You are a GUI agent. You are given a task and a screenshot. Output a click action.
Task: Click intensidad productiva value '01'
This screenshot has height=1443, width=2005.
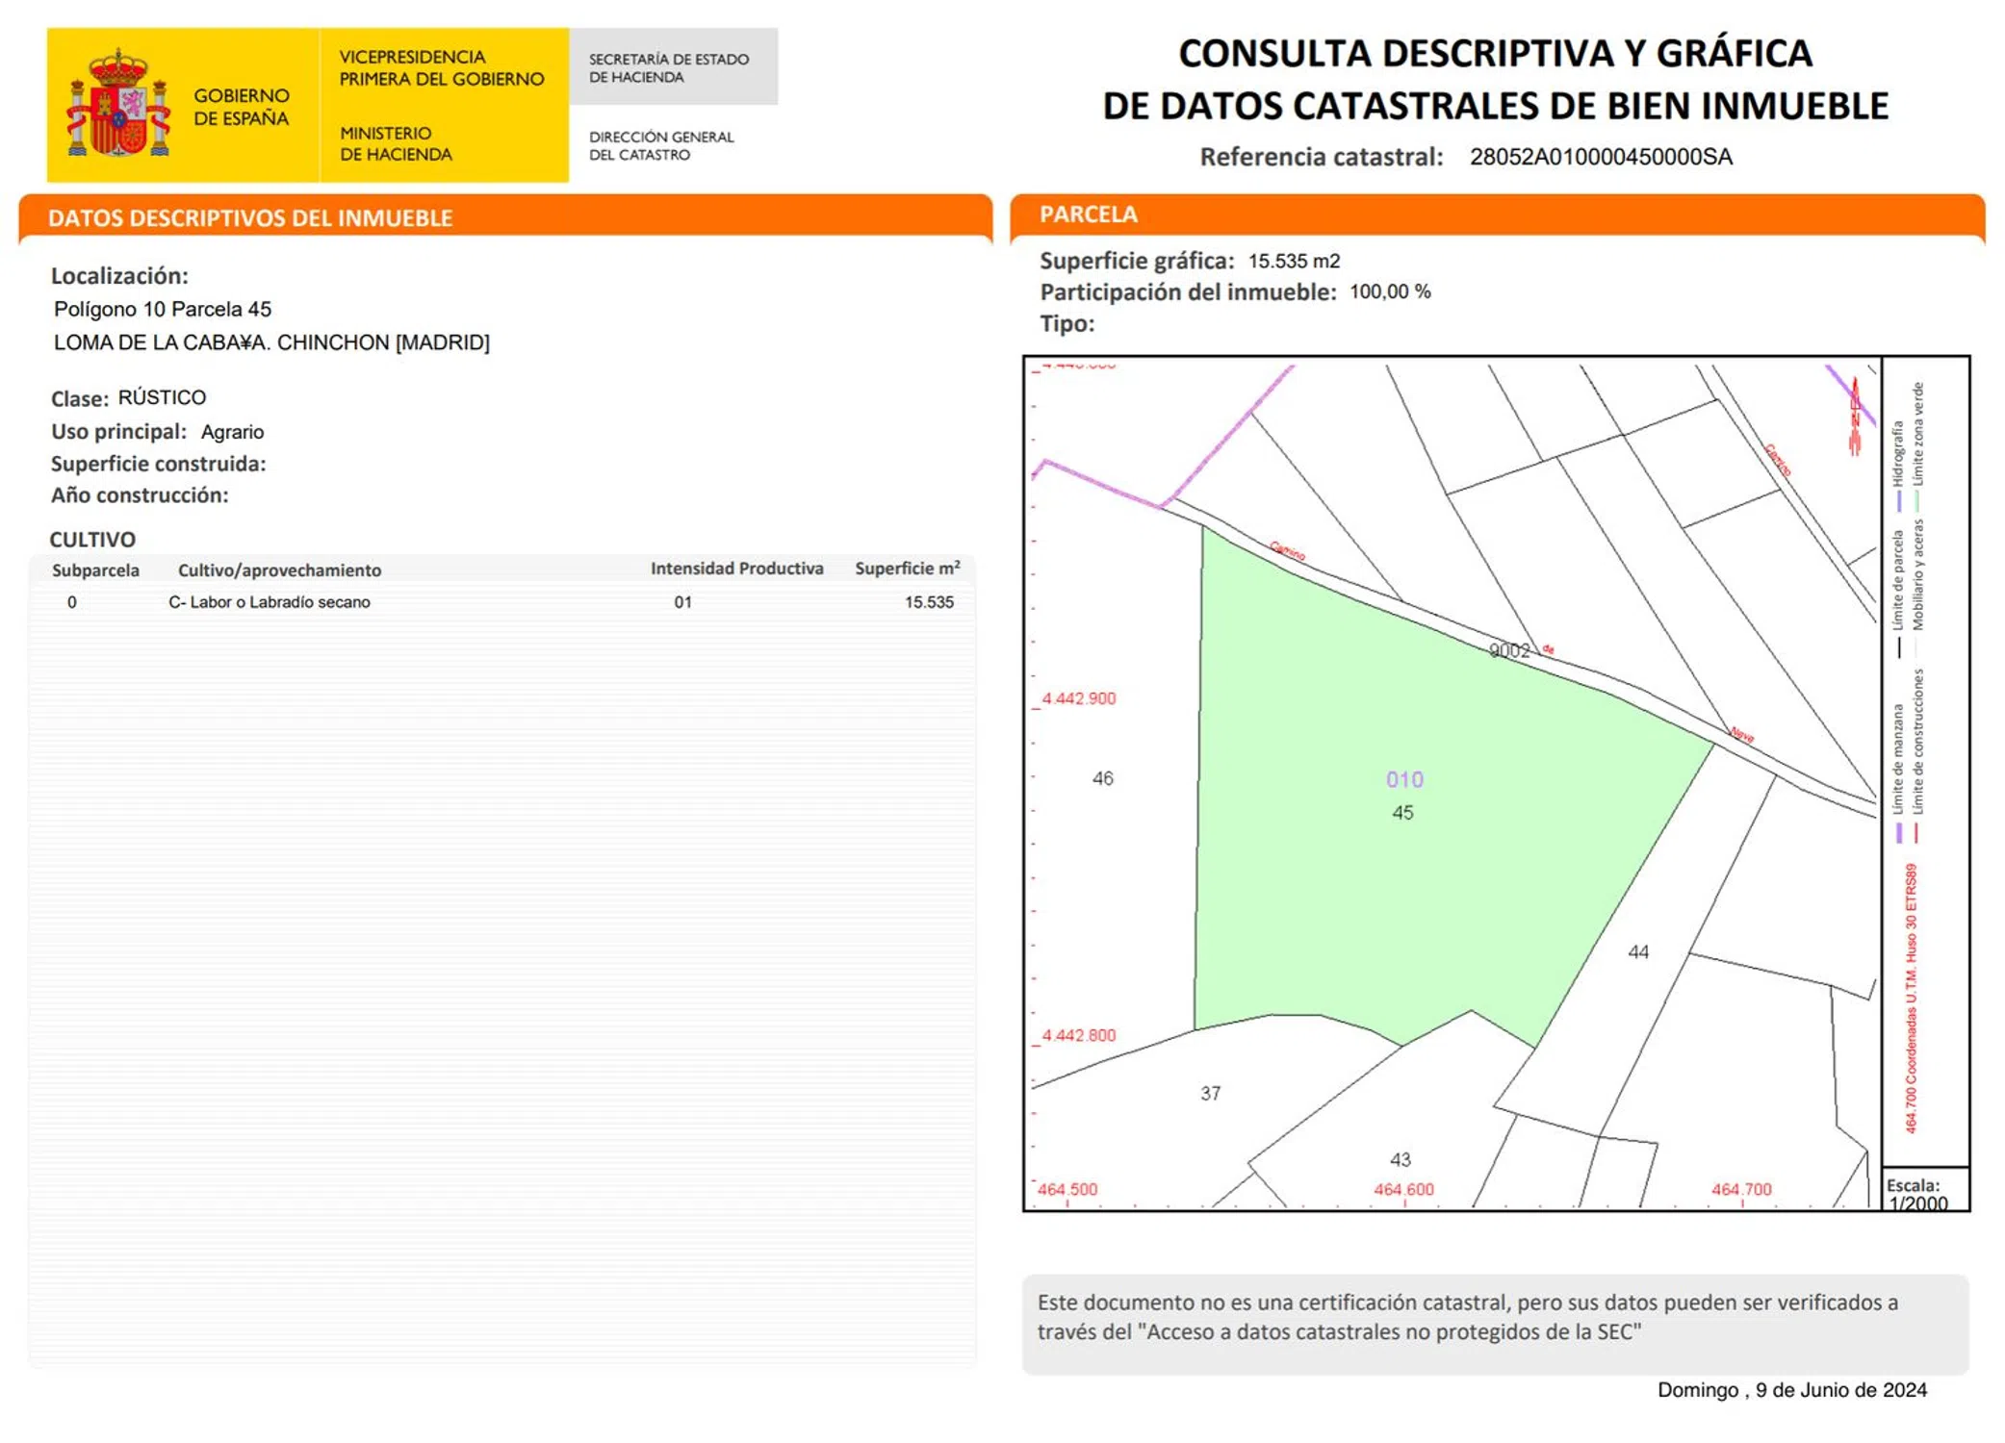[x=682, y=602]
